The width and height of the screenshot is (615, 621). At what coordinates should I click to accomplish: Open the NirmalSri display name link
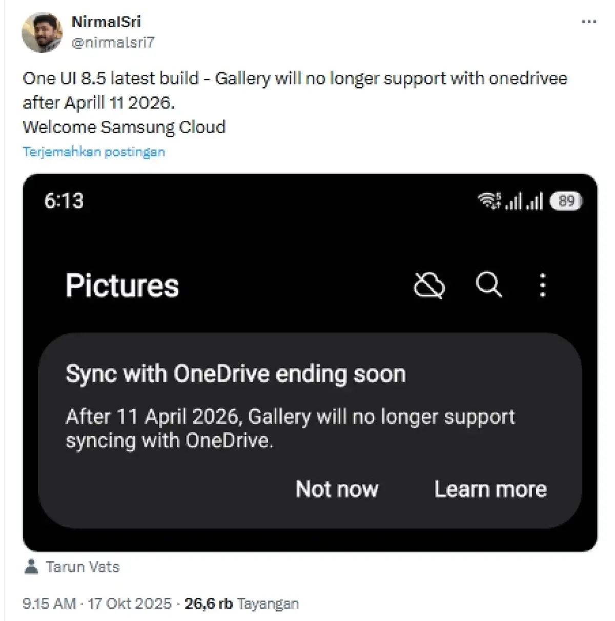(x=106, y=22)
